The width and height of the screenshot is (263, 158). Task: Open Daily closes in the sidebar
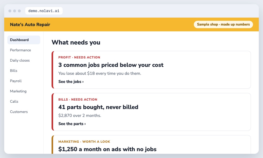(x=20, y=60)
